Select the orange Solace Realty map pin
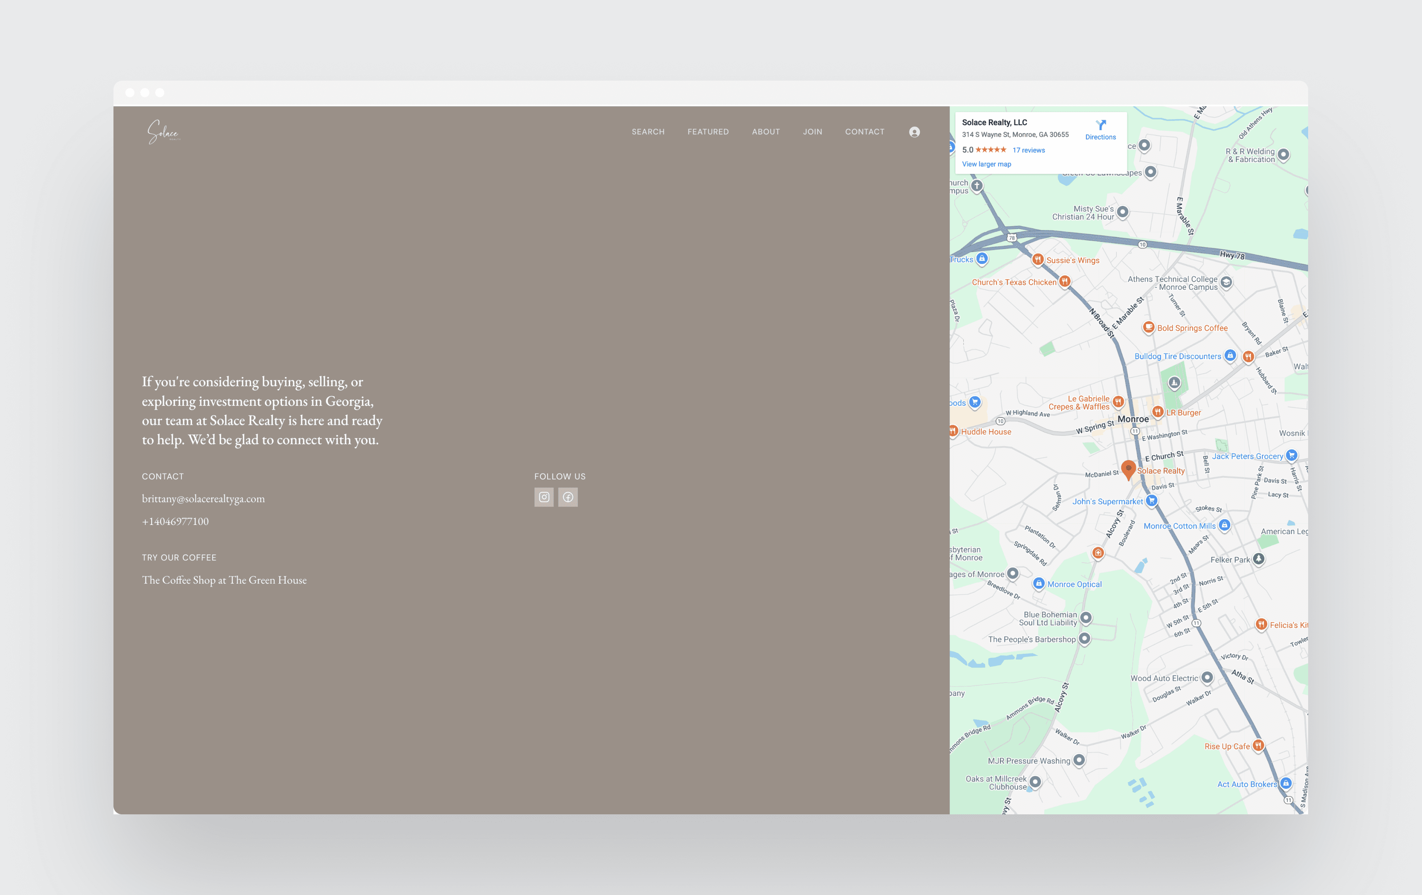The image size is (1422, 895). (x=1128, y=469)
